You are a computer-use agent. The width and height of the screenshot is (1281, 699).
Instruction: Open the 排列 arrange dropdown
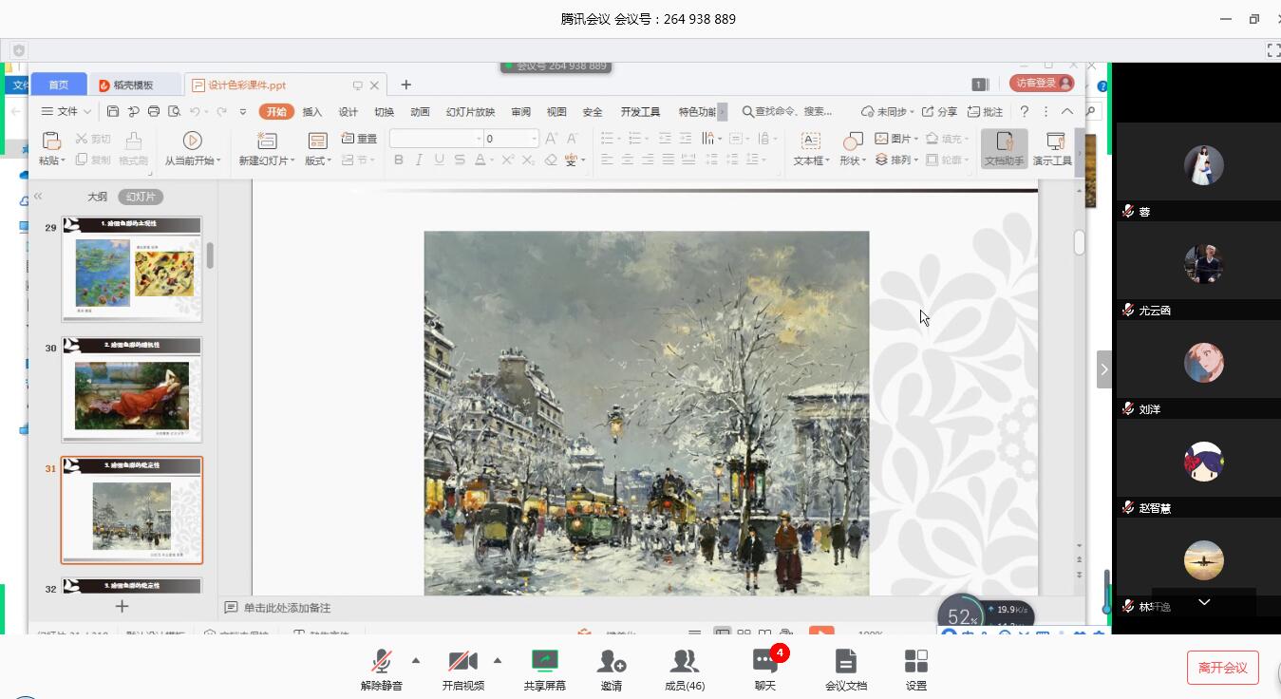point(895,161)
